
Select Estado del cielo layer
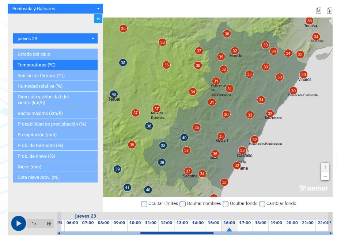click(x=55, y=54)
